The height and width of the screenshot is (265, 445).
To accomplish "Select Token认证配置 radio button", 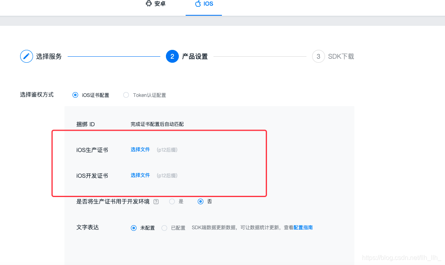I will point(126,95).
